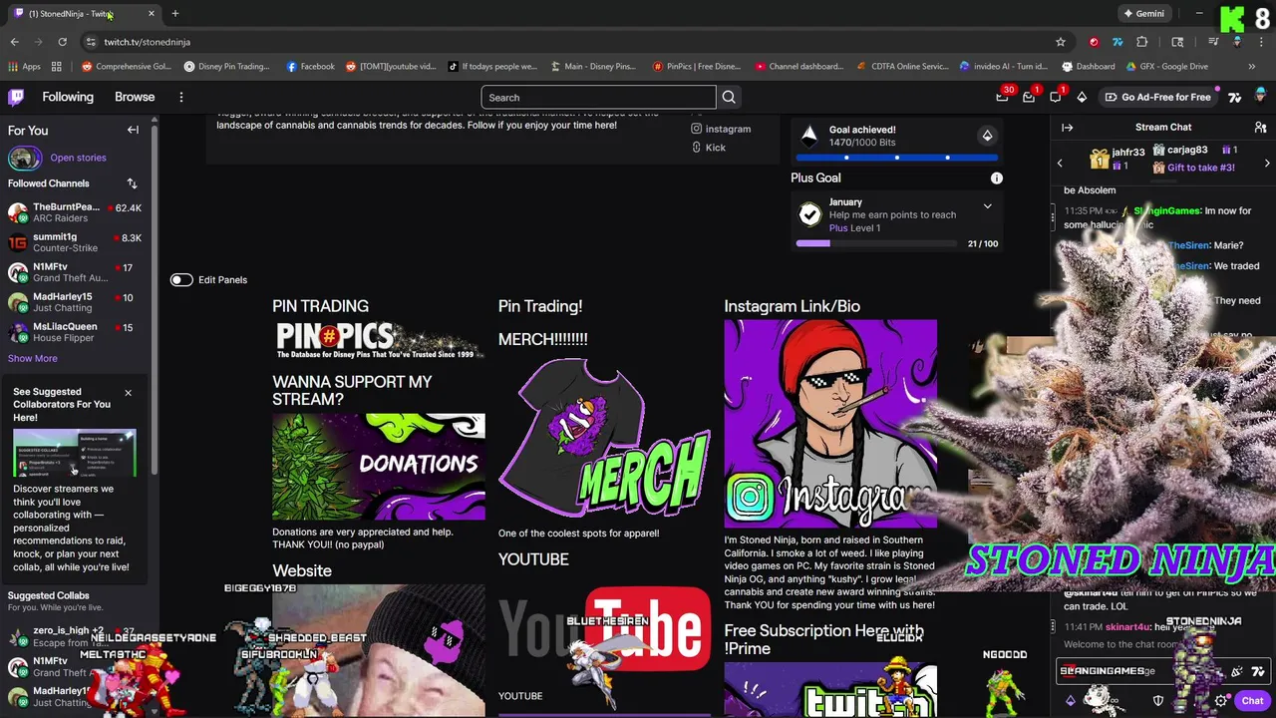Click the search magnifier button
This screenshot has width=1276, height=718.
tap(729, 98)
